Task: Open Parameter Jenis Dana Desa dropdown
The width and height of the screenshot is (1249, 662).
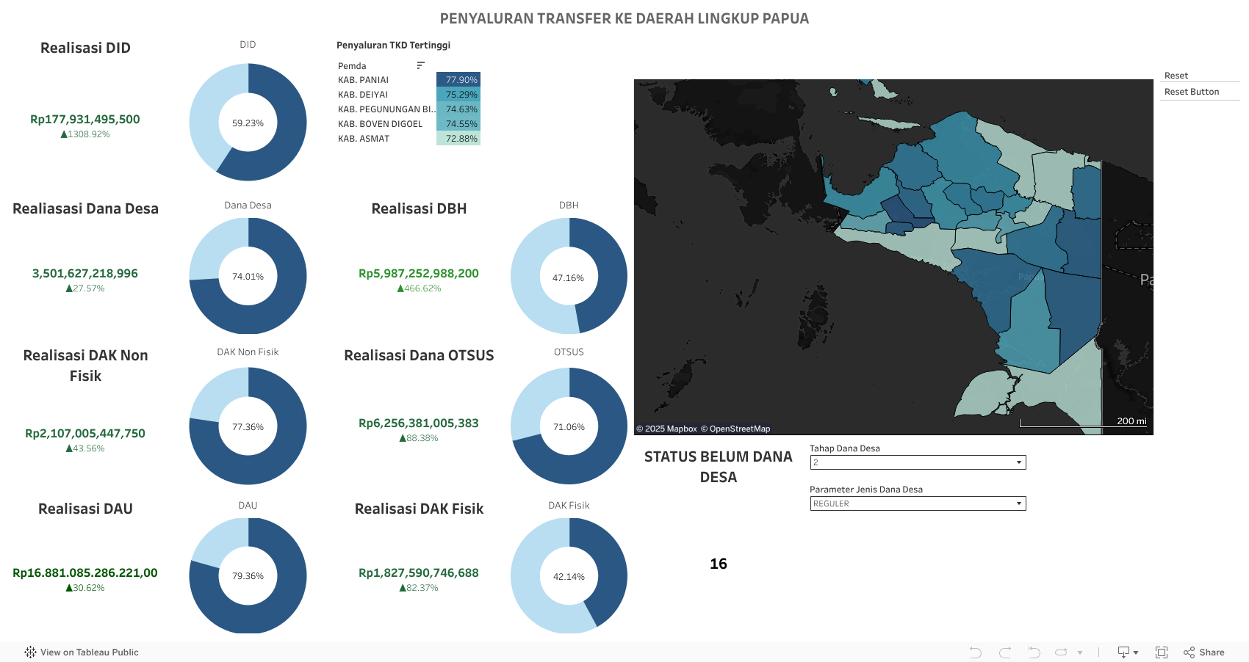Action: (x=918, y=503)
